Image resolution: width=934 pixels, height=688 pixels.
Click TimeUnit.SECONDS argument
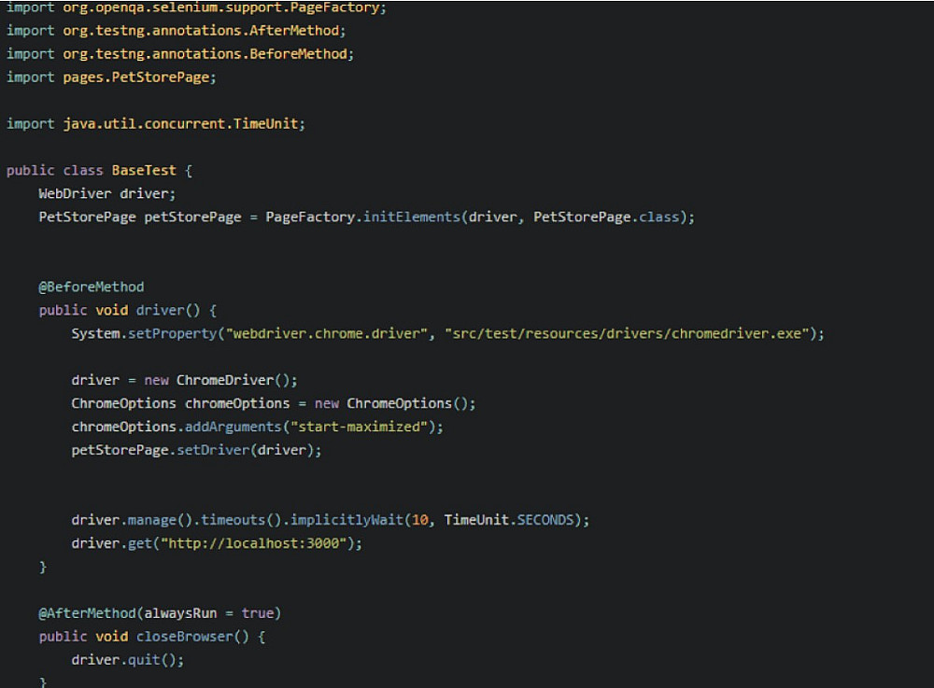pyautogui.click(x=509, y=520)
